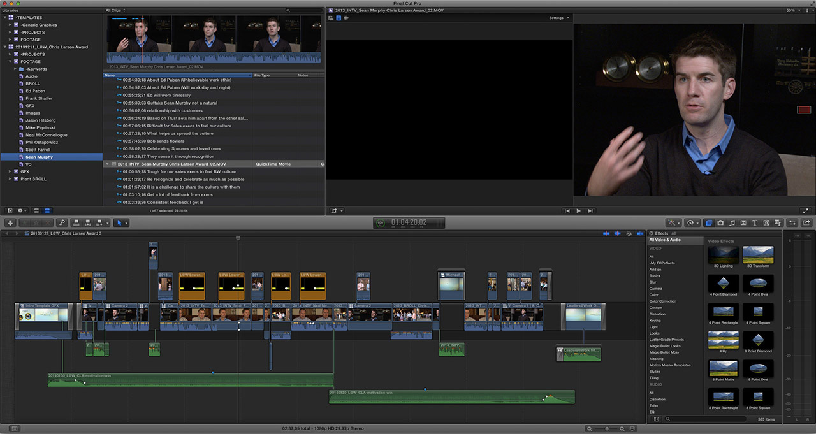Open the Transitions browser icon

click(x=743, y=222)
